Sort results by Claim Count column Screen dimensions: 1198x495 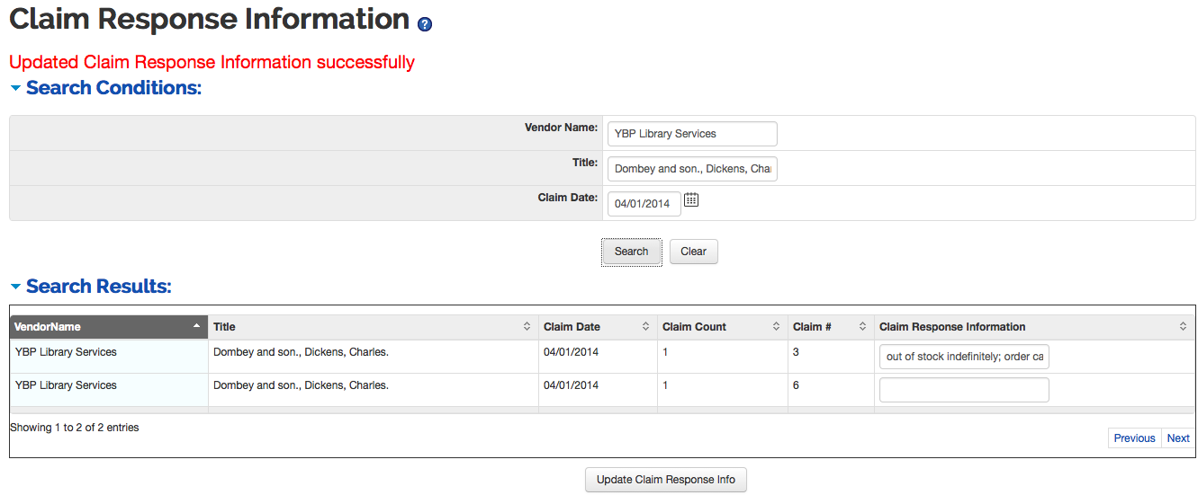click(721, 327)
